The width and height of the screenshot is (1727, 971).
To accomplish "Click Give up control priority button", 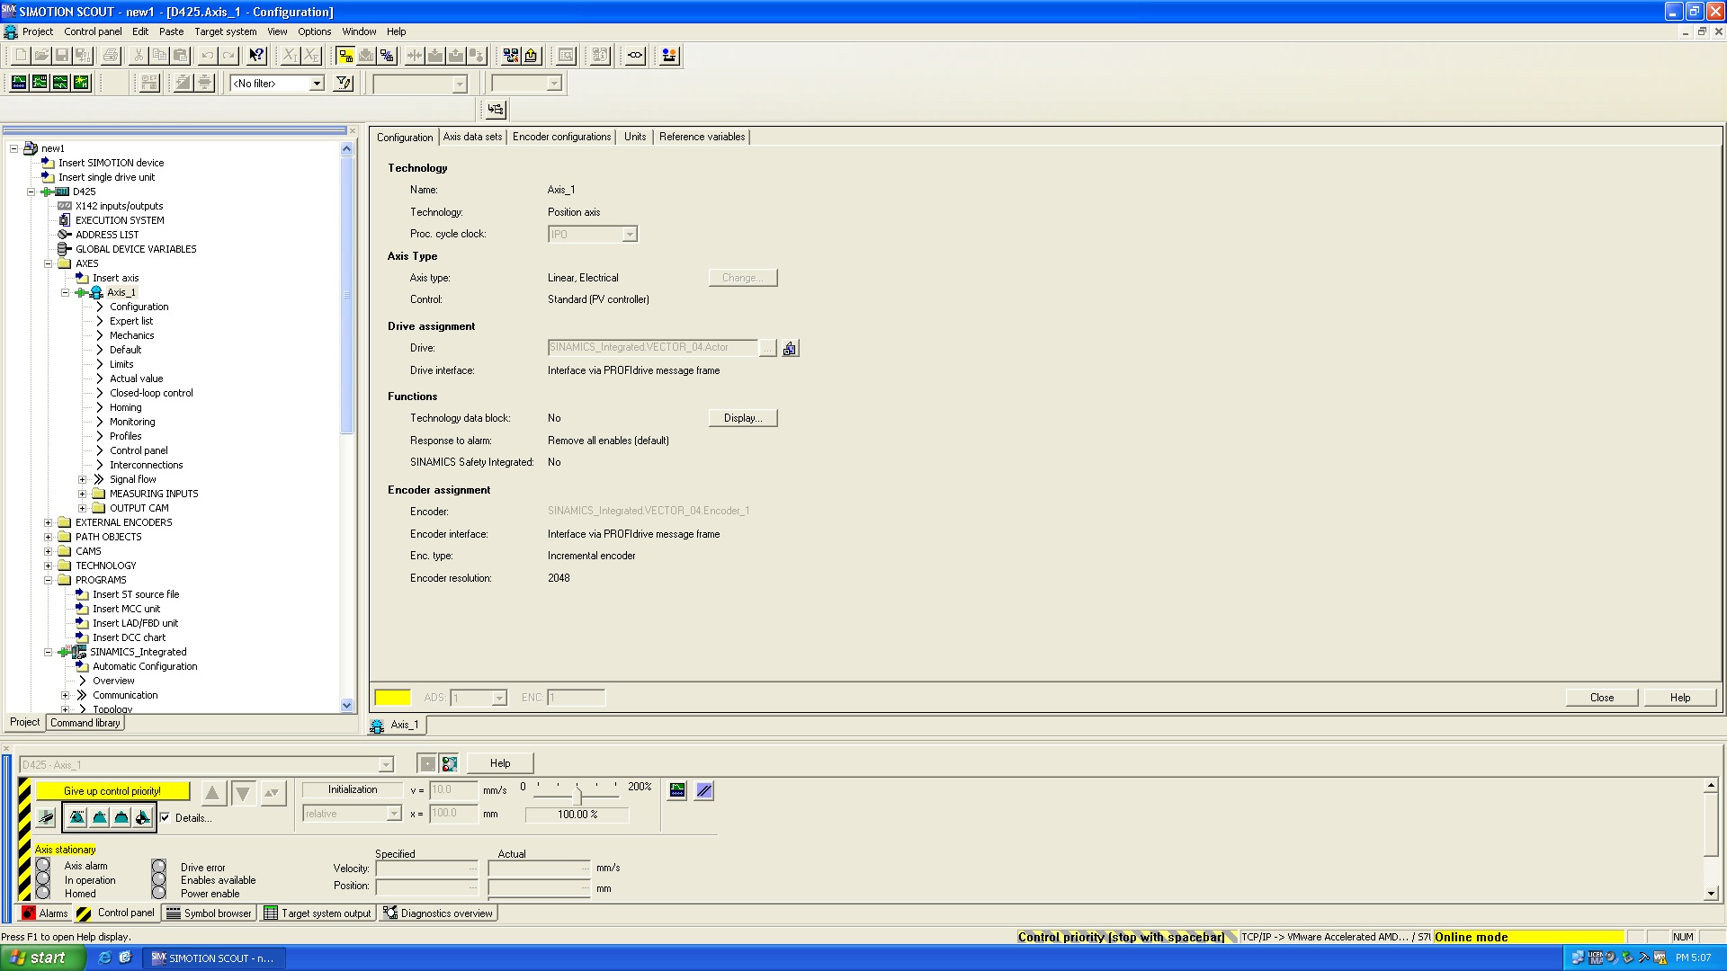I will click(112, 791).
